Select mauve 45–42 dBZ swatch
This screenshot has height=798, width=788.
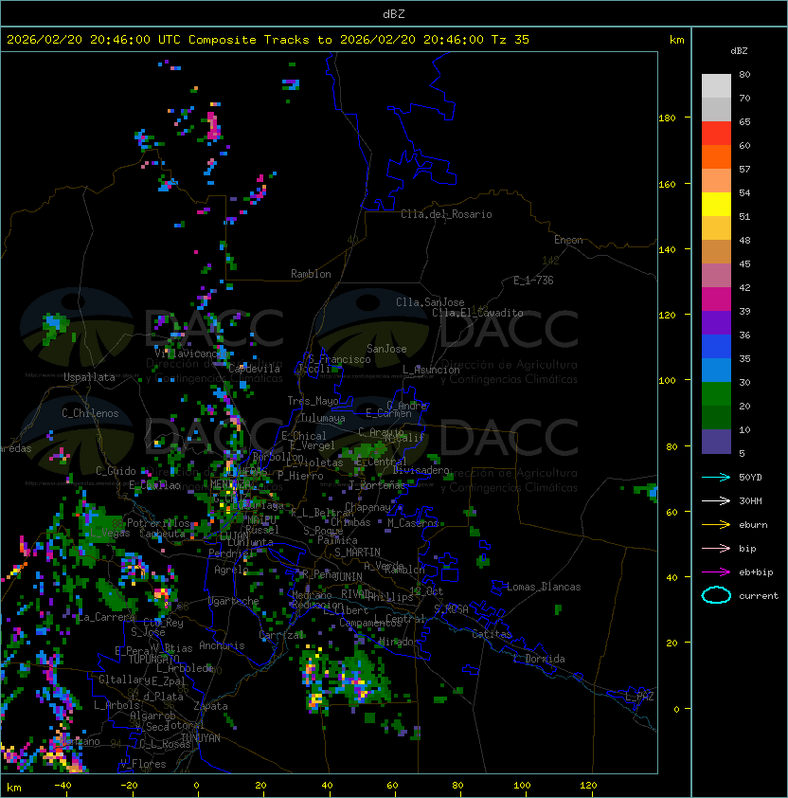(x=716, y=276)
